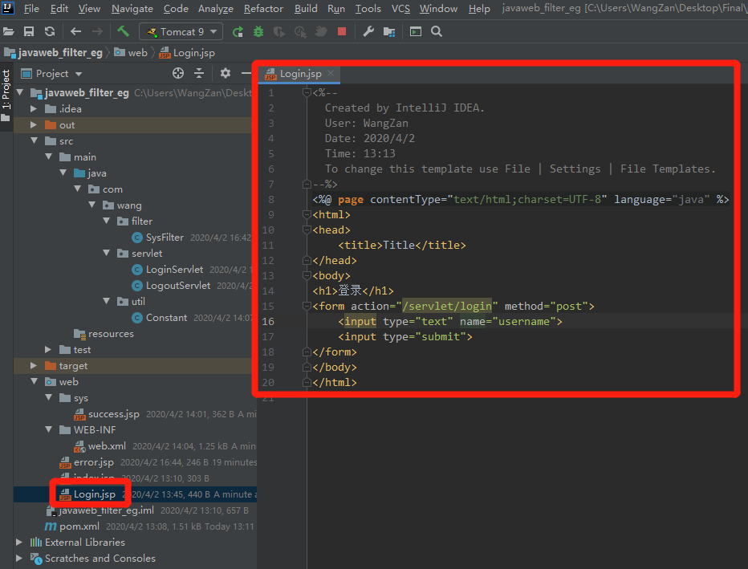Open the Build menu
This screenshot has height=569, width=748.
[x=306, y=9]
